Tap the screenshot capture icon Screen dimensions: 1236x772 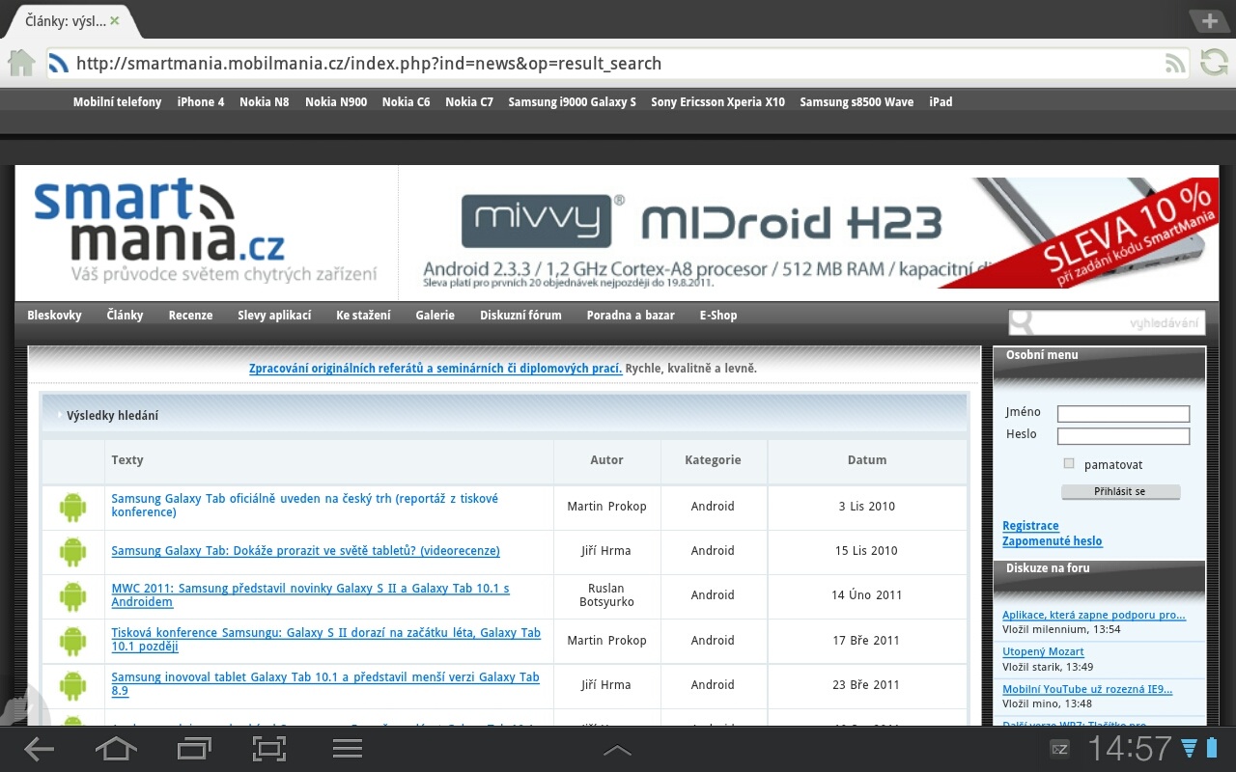pyautogui.click(x=269, y=749)
